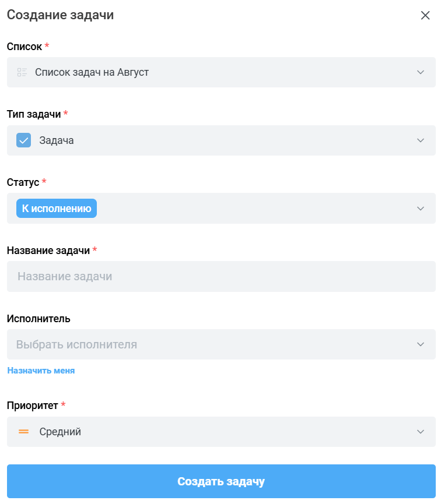441x504 pixels.
Task: Open the Тип задачи dropdown arrow
Action: tap(420, 140)
